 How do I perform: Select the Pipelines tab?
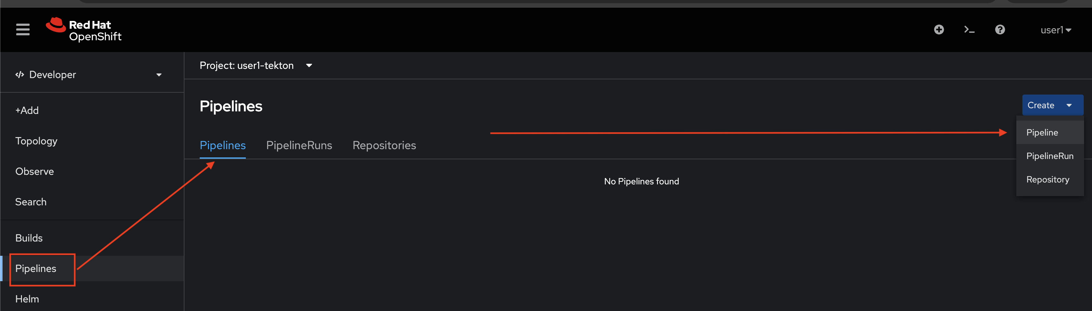tap(223, 146)
